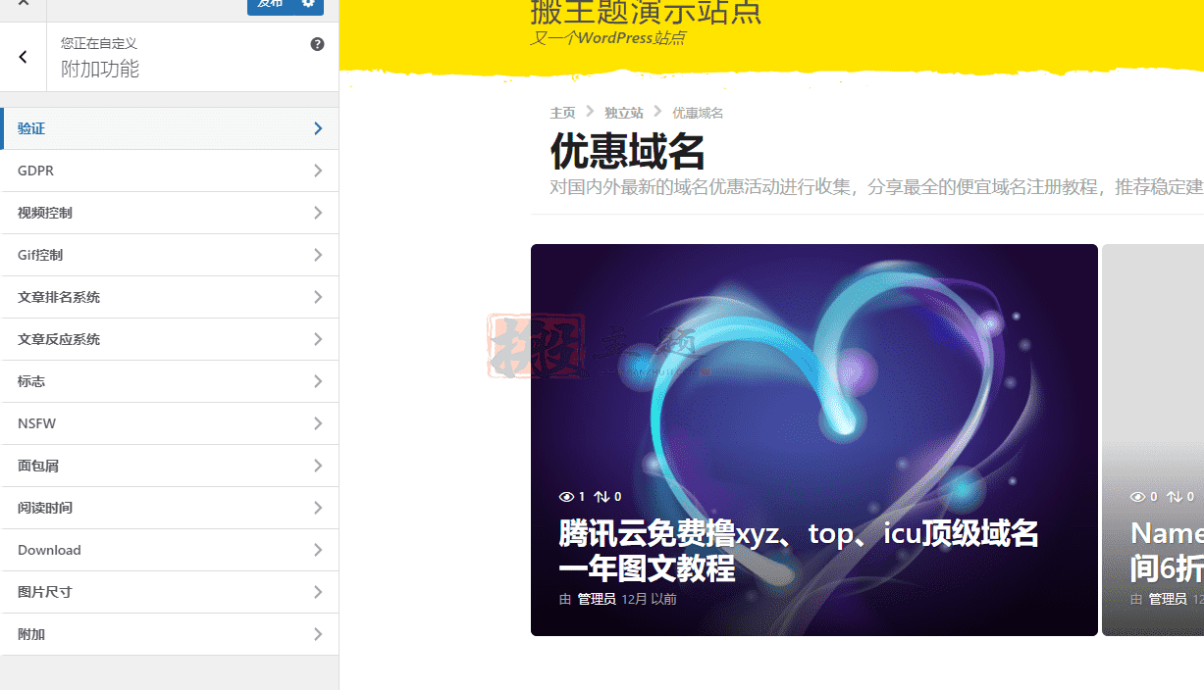1204x690 pixels.
Task: Click the 主页 breadcrumb link
Action: [562, 113]
